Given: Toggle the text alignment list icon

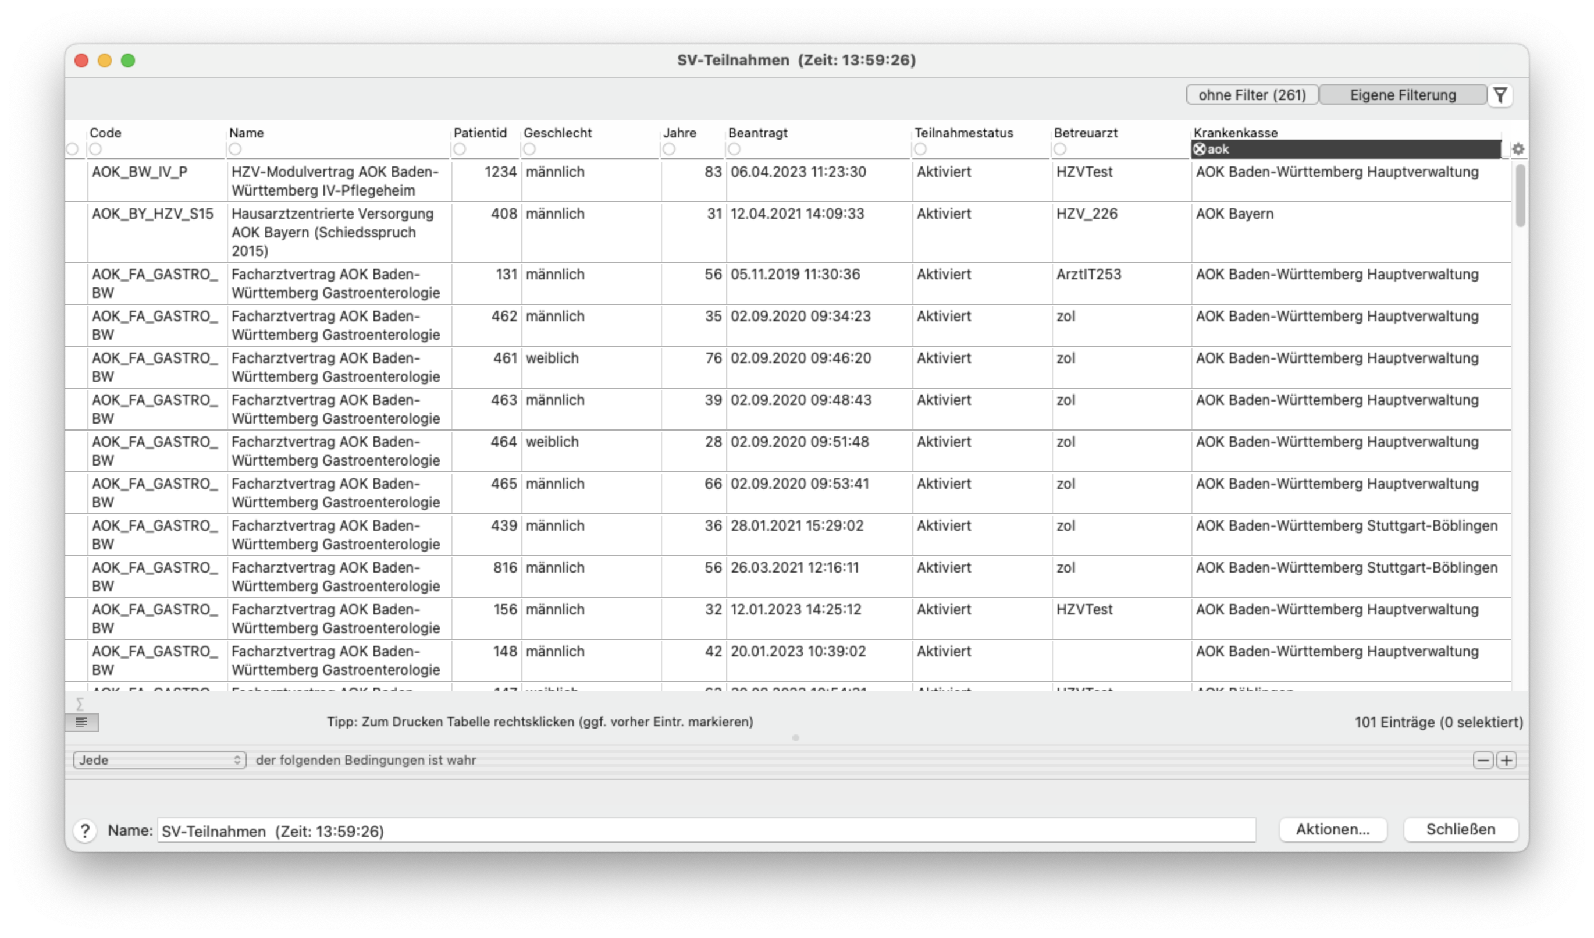Looking at the screenshot, I should tap(81, 722).
